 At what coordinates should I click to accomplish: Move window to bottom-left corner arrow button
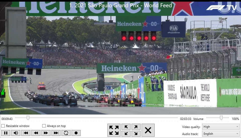click(126, 133)
